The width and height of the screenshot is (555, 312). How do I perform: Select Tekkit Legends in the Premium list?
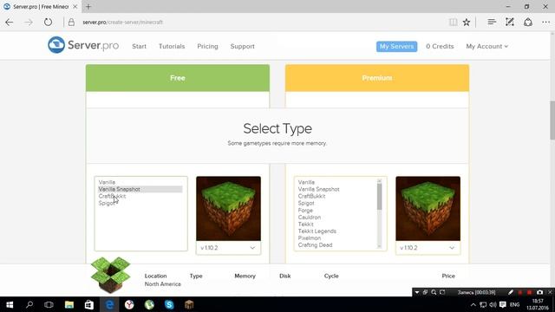317,231
